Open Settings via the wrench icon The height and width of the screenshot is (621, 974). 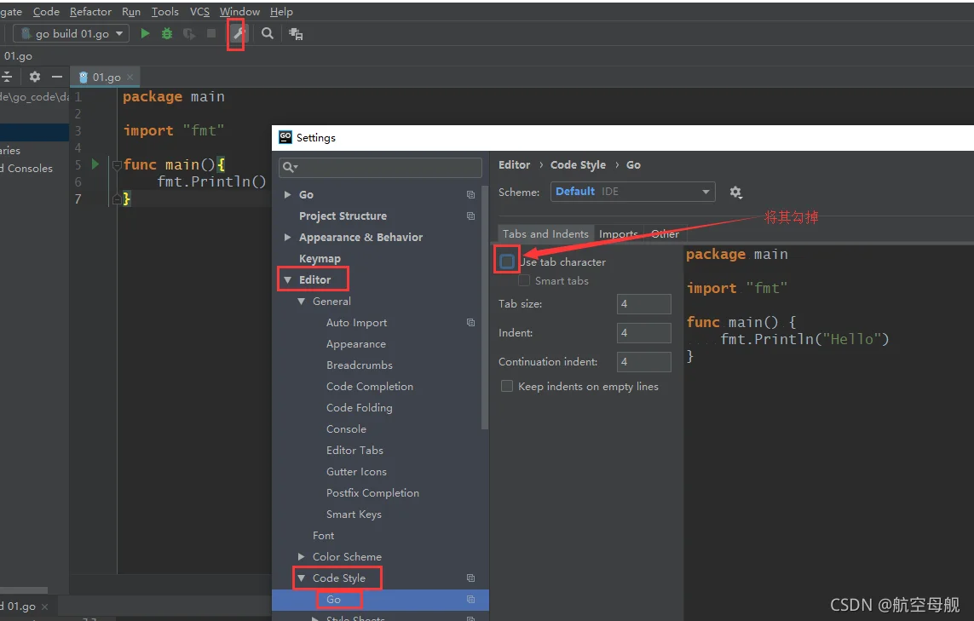(x=237, y=33)
